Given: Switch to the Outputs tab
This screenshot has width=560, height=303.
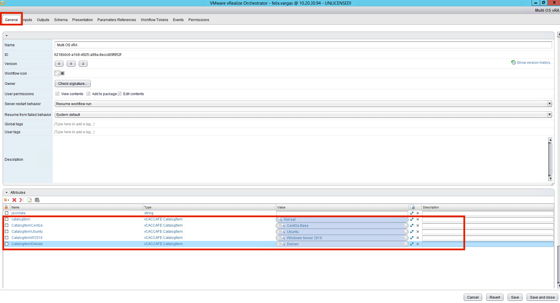Looking at the screenshot, I should [43, 20].
